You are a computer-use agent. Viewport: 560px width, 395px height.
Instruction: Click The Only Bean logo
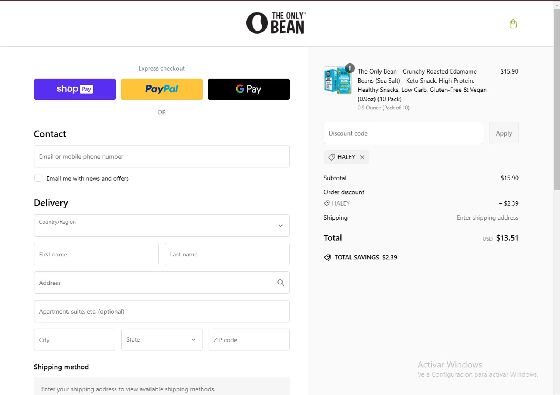(x=276, y=23)
